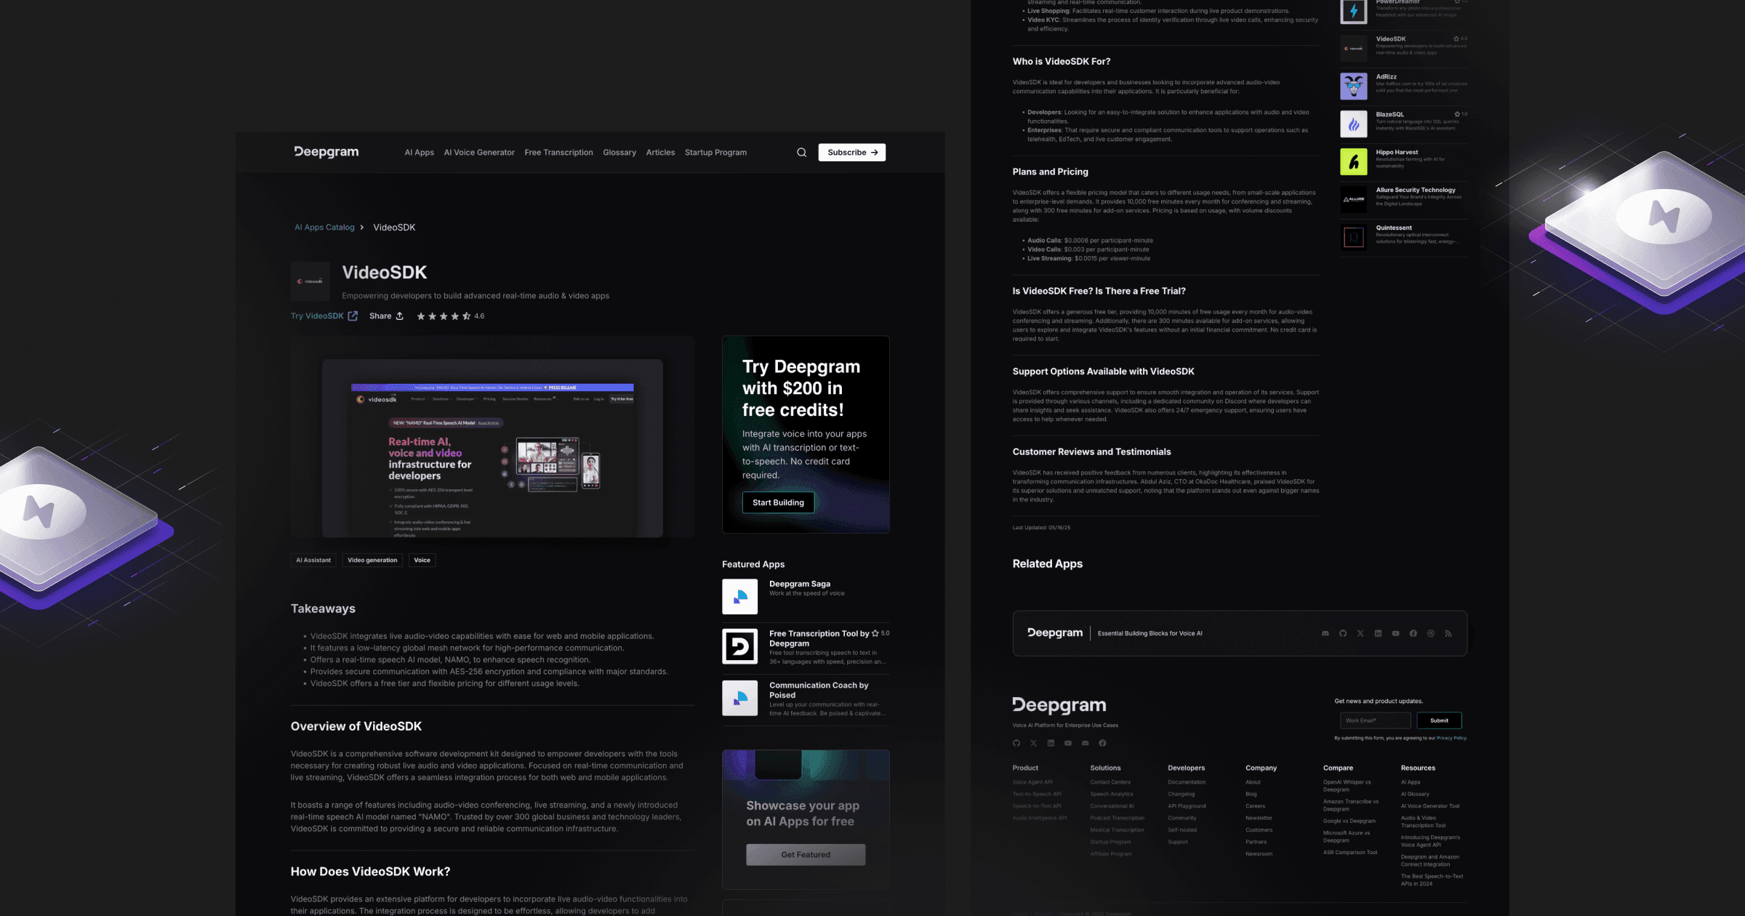1745x916 pixels.
Task: Open the AI Voice Generator menu item
Action: [478, 152]
